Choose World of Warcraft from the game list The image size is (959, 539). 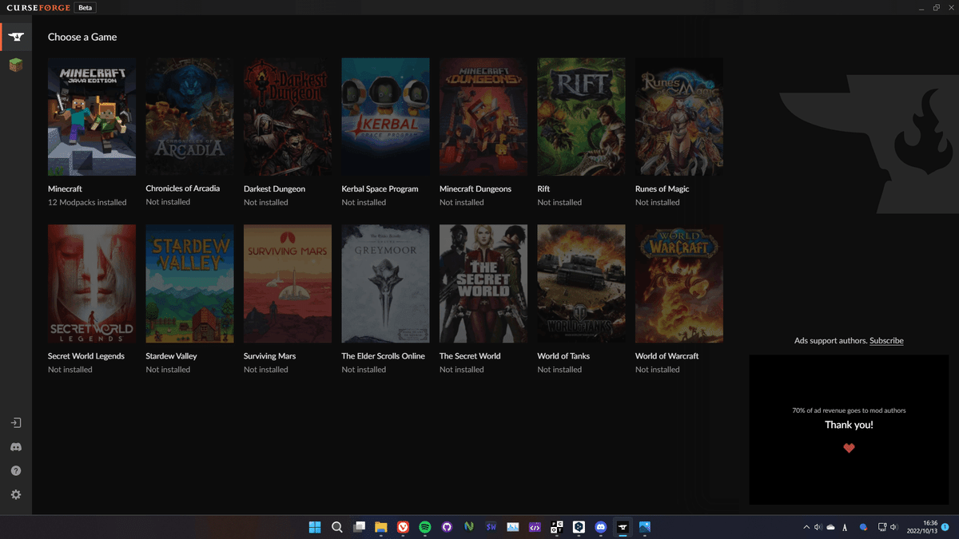678,283
